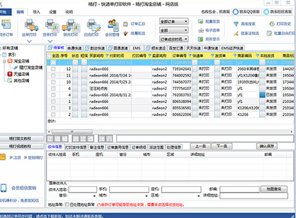This screenshot has width=296, height=218.
Task: Switch to the 订单明细 detail tab
Action: [x=139, y=147]
